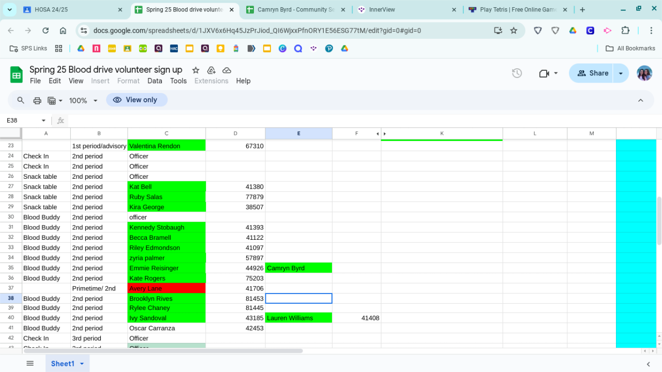The width and height of the screenshot is (662, 372).
Task: Star the Spring 25 Blood drive document
Action: click(195, 70)
